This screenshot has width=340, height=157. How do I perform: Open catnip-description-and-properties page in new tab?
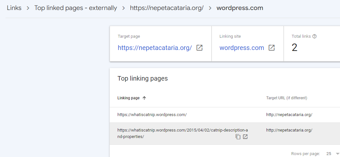[245, 137]
